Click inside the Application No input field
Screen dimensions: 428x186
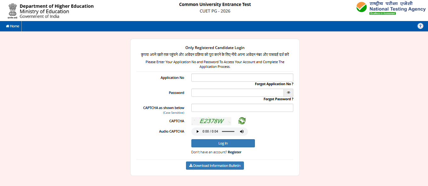coord(242,78)
